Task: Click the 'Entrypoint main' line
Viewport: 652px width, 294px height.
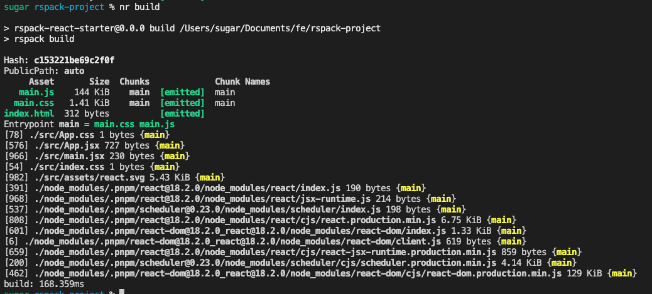Action: (x=89, y=124)
